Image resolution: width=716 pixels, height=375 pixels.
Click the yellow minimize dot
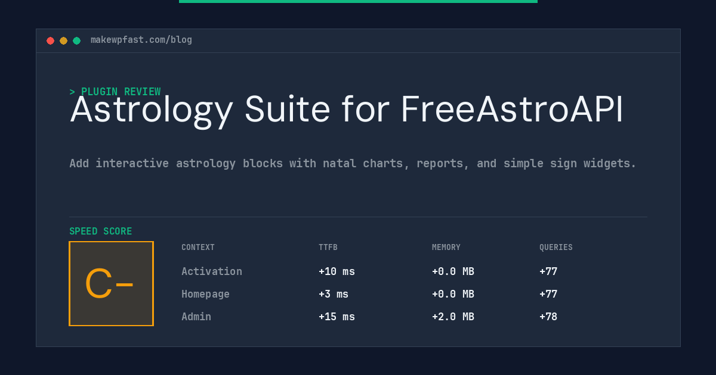pyautogui.click(x=63, y=40)
